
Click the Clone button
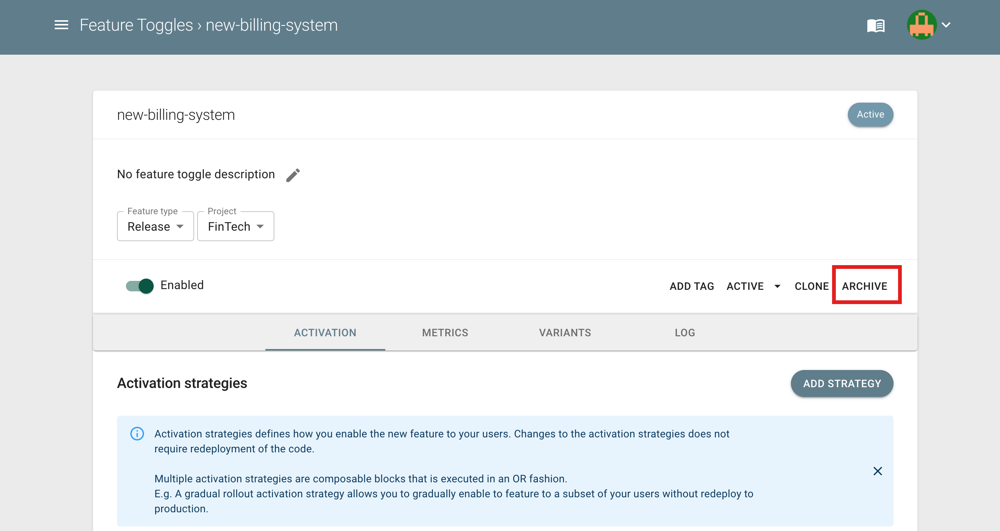(811, 286)
